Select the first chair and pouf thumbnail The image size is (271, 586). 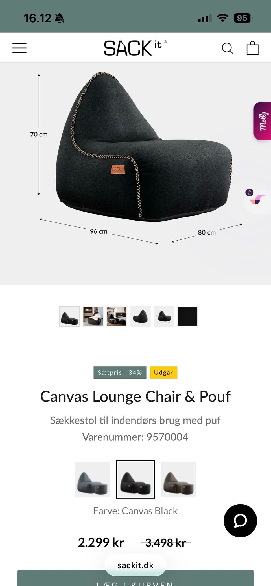pos(69,316)
